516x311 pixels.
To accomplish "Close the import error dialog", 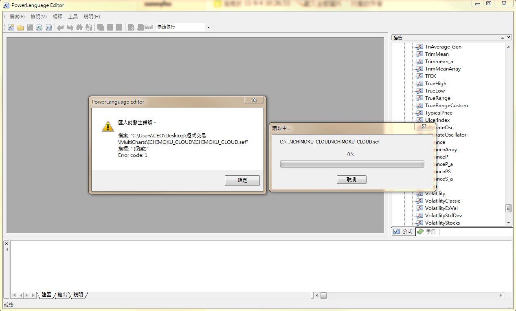I will (x=255, y=100).
